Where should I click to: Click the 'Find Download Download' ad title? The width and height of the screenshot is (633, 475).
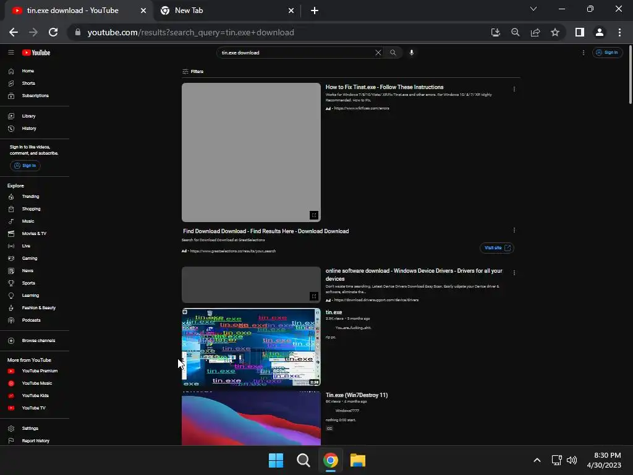pyautogui.click(x=266, y=231)
